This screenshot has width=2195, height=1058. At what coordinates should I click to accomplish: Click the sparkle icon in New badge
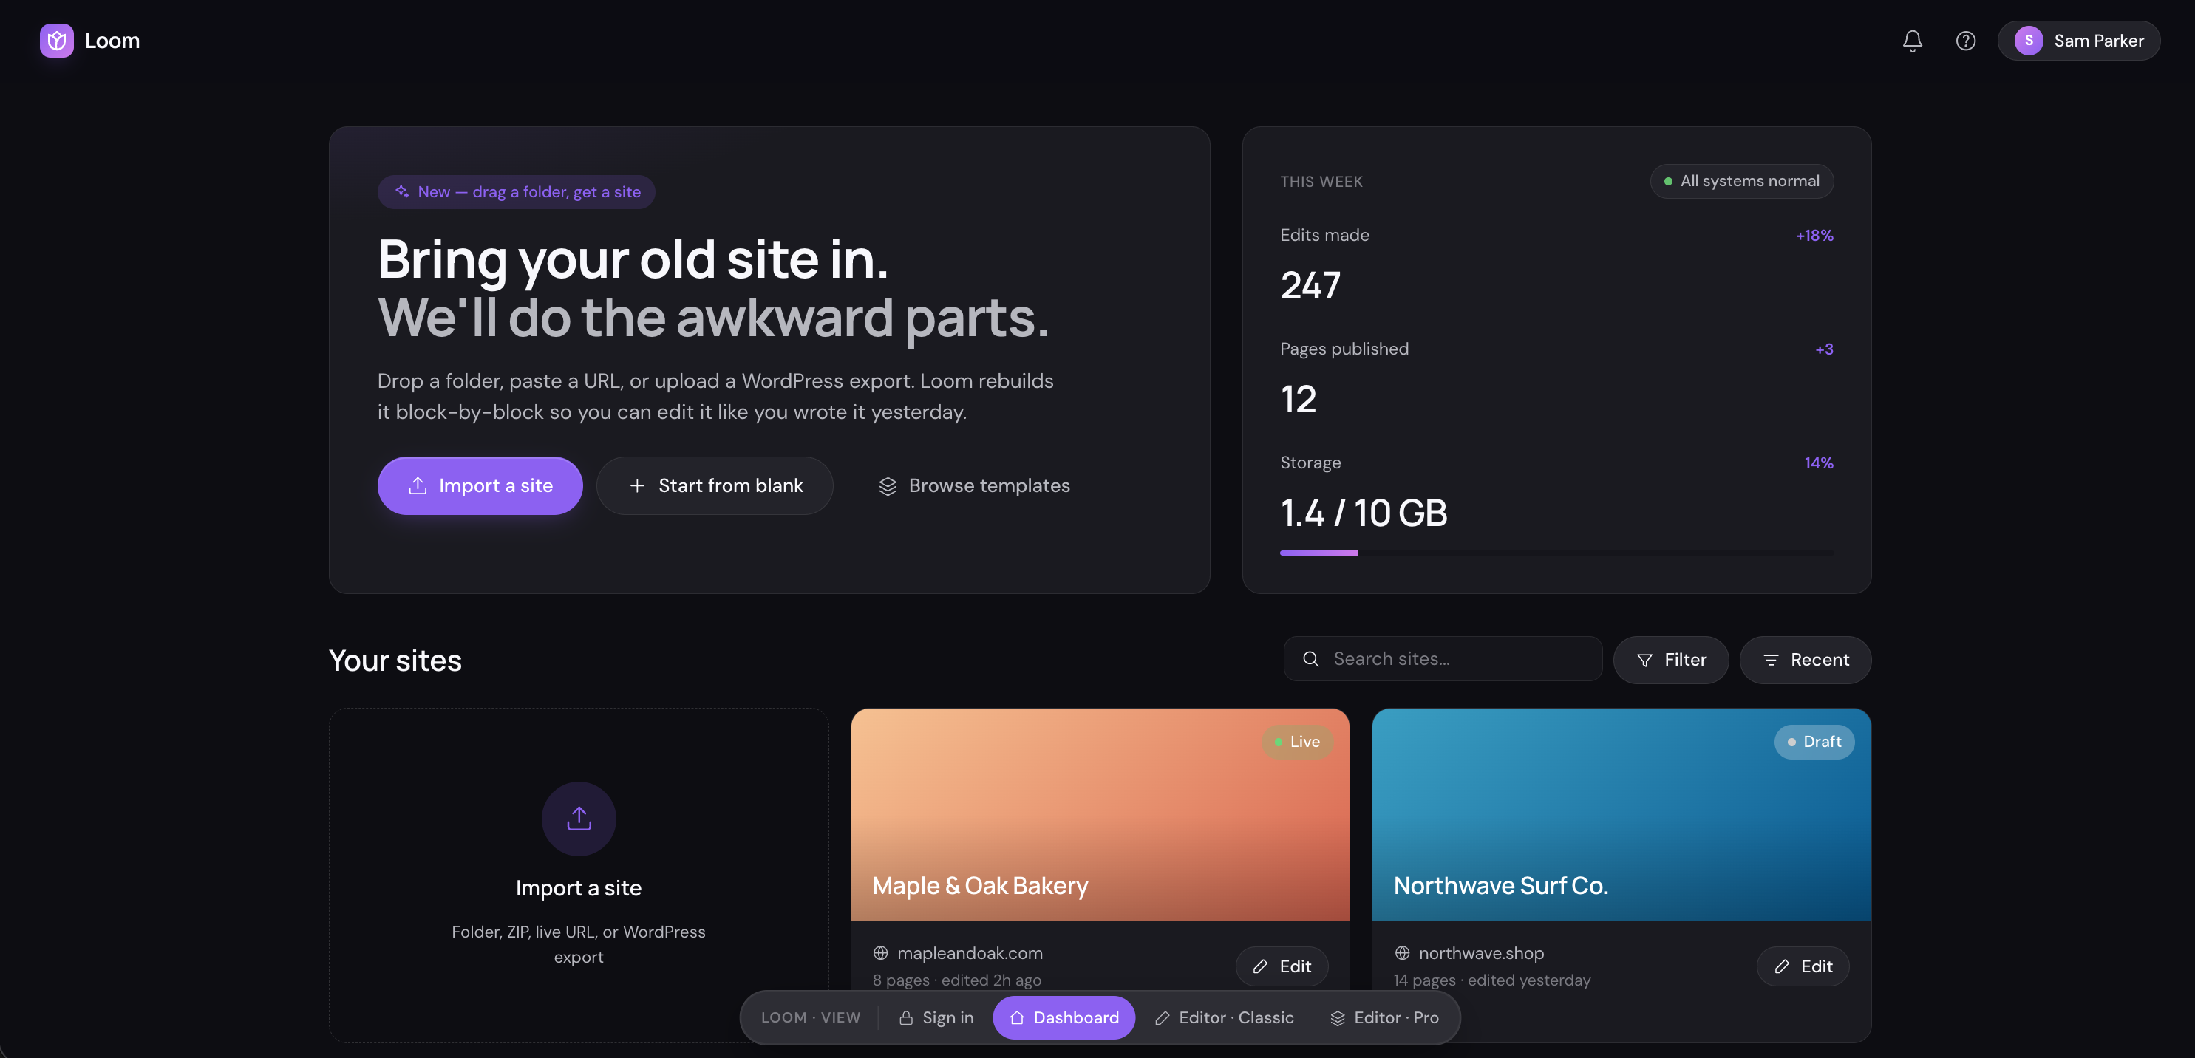pyautogui.click(x=402, y=191)
